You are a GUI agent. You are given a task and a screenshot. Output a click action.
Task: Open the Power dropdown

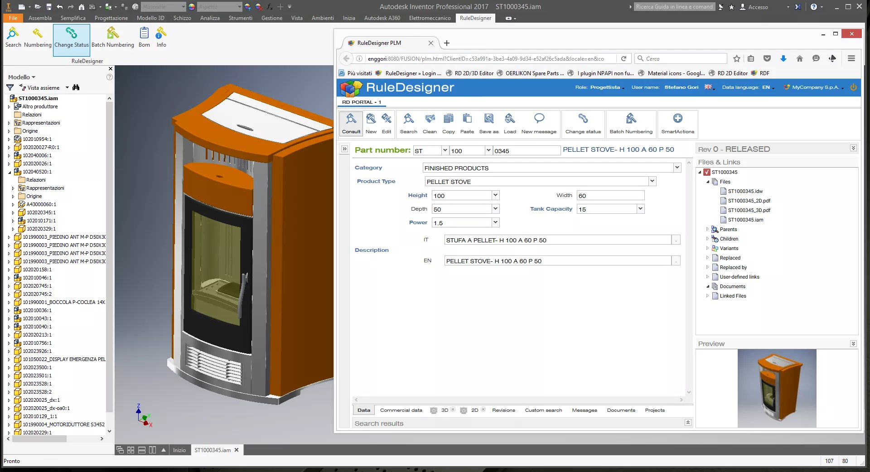pos(495,222)
